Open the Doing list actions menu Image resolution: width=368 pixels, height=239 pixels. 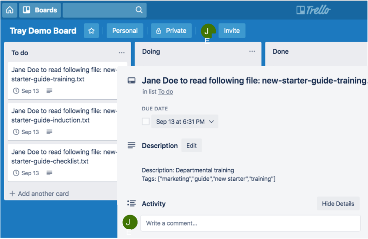pyautogui.click(x=252, y=51)
